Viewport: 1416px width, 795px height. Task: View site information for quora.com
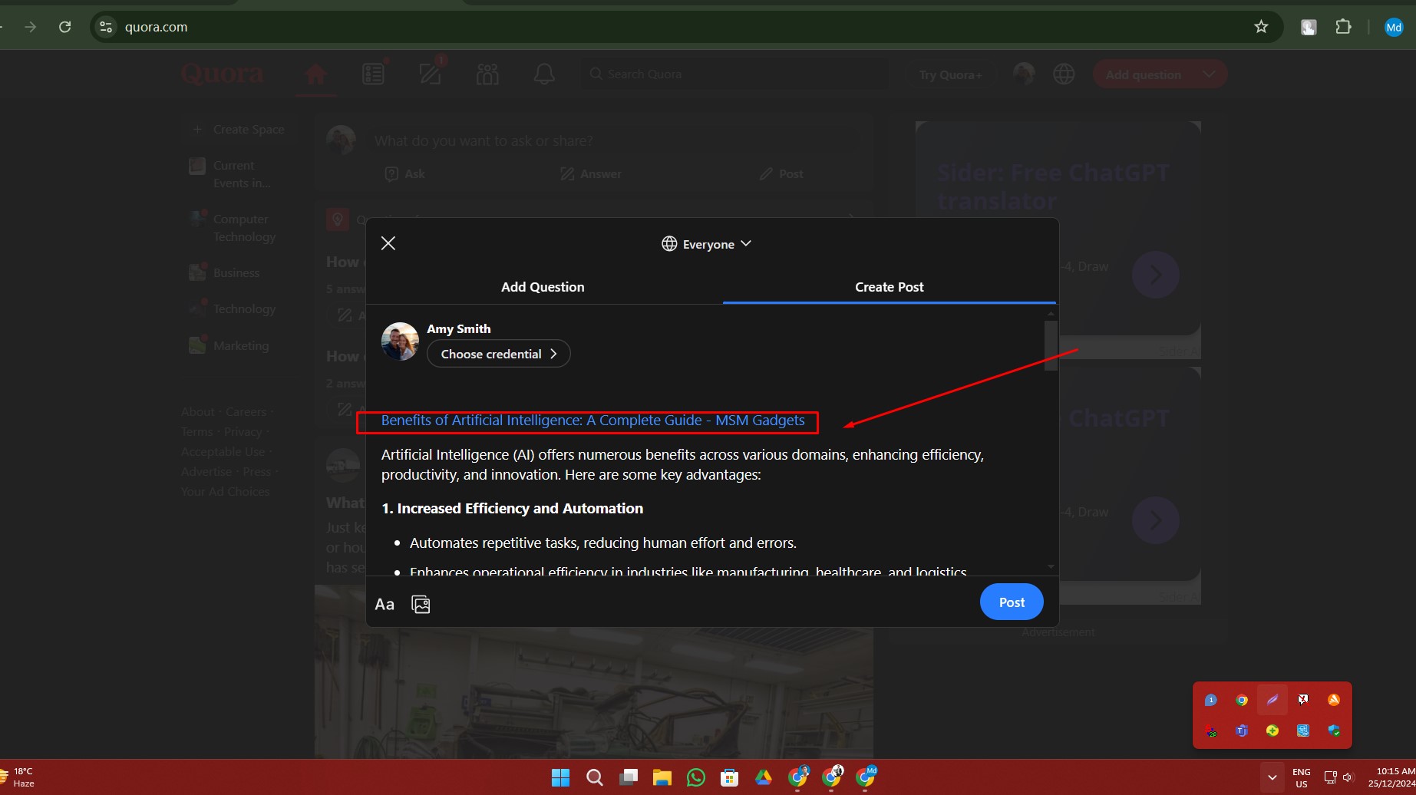click(x=106, y=27)
